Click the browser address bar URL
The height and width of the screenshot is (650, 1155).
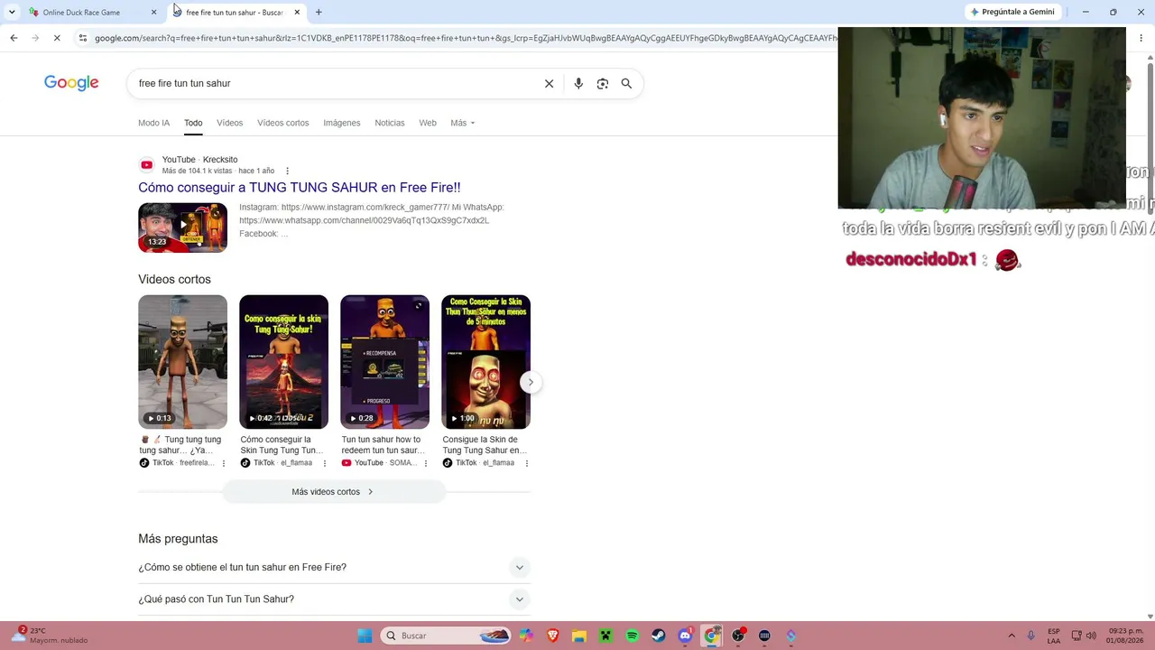coord(465,38)
